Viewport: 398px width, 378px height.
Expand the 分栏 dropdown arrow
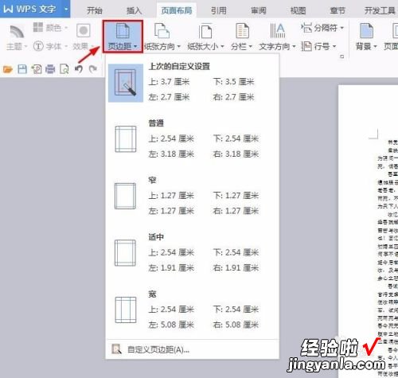point(250,47)
